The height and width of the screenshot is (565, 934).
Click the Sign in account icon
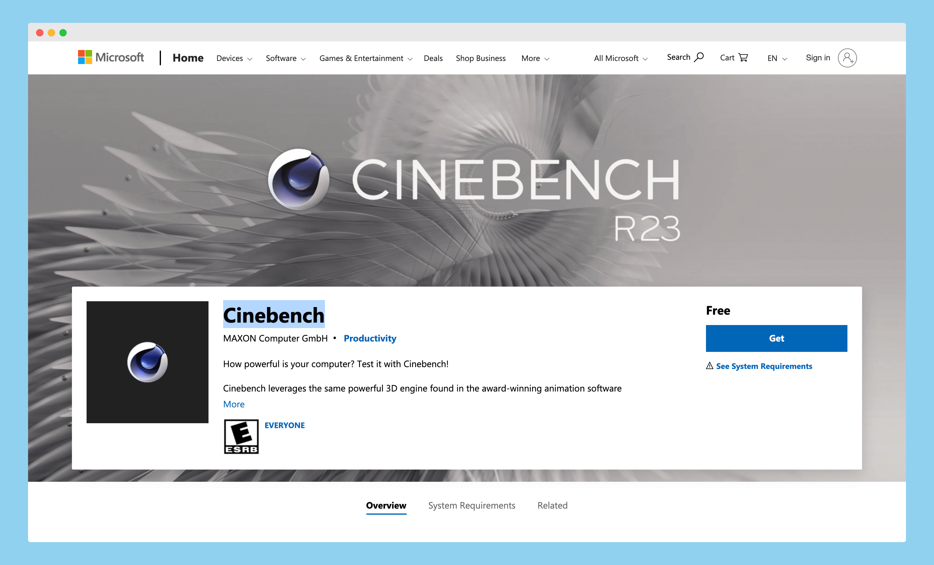(847, 58)
